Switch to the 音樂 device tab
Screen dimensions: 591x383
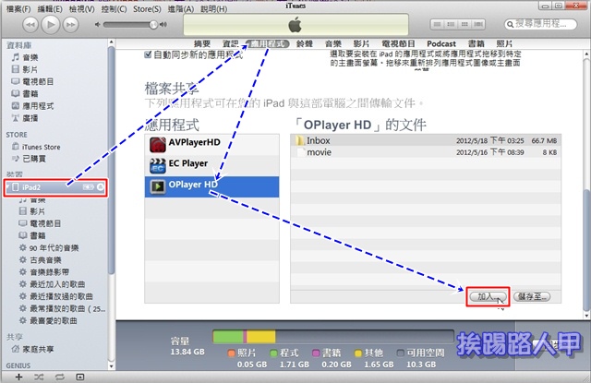point(333,44)
